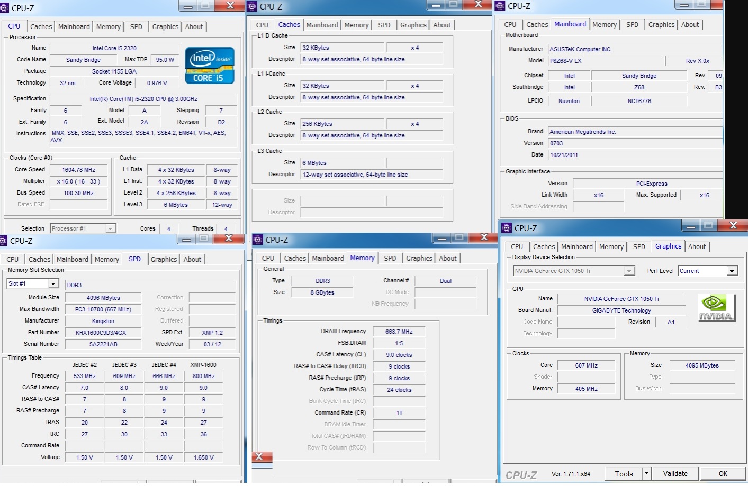
Task: Expand the Display Device Selection dropdown
Action: [x=629, y=271]
